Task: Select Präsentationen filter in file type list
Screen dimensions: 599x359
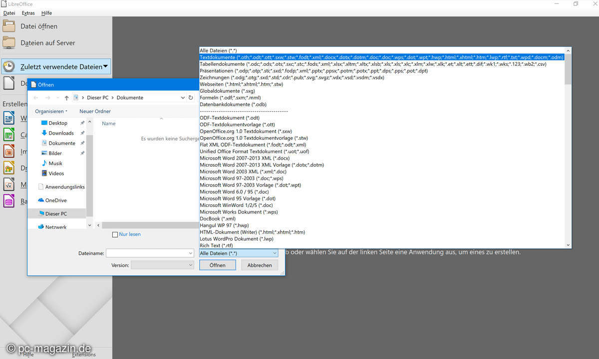Action: click(382, 71)
